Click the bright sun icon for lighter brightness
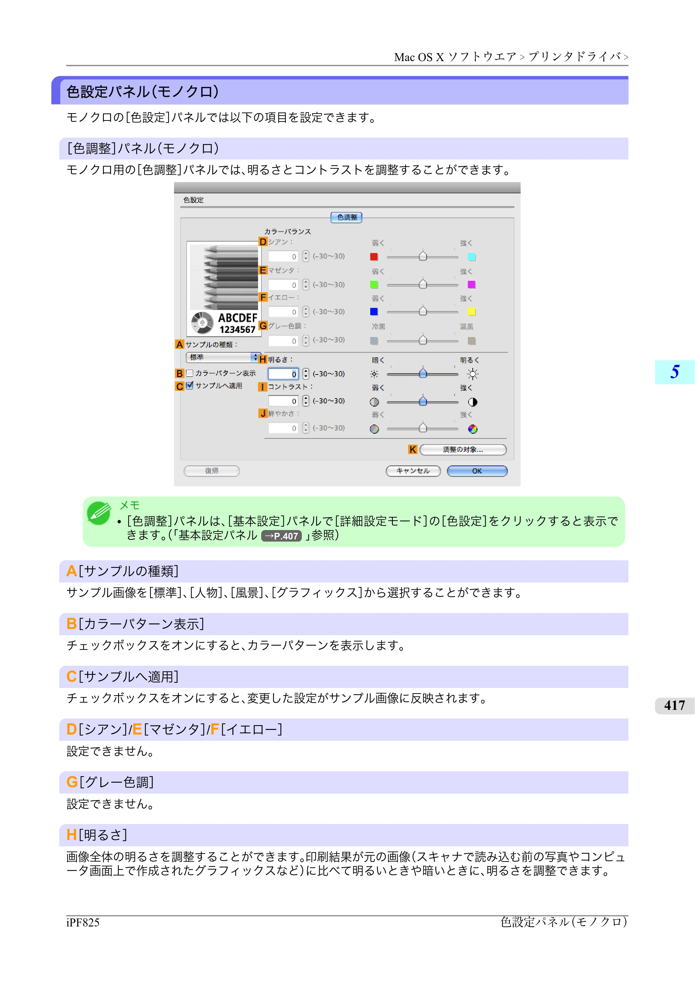This screenshot has height=982, width=695. pyautogui.click(x=472, y=374)
